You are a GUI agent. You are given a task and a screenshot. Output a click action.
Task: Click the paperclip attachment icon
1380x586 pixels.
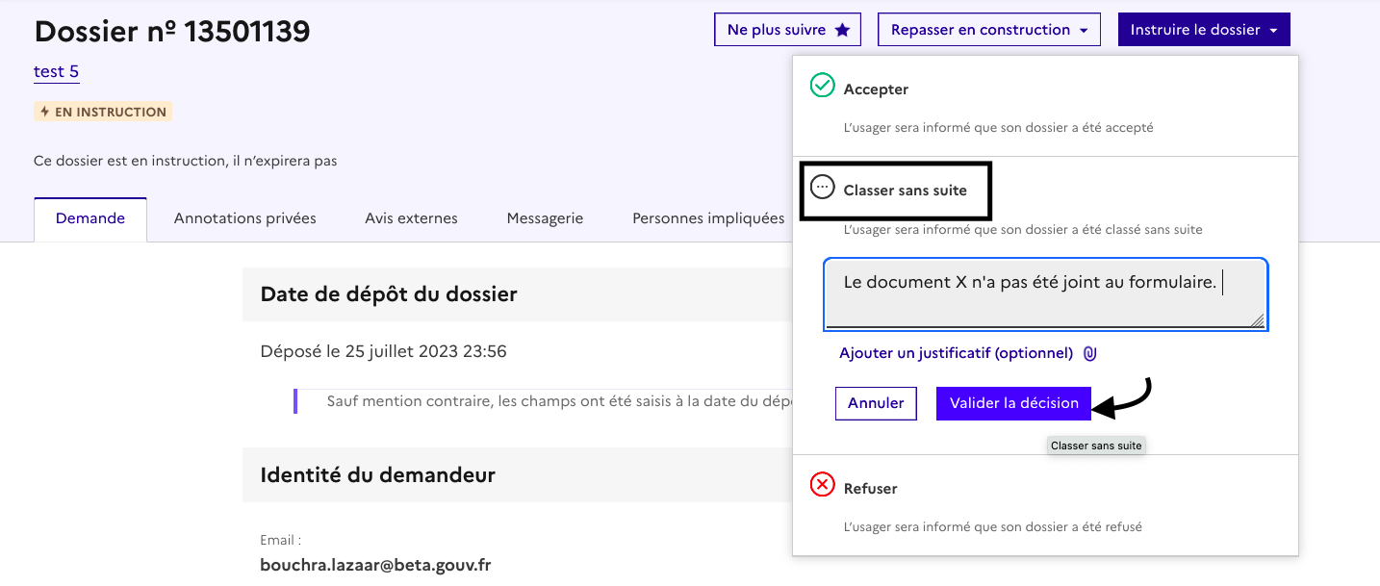click(1089, 354)
